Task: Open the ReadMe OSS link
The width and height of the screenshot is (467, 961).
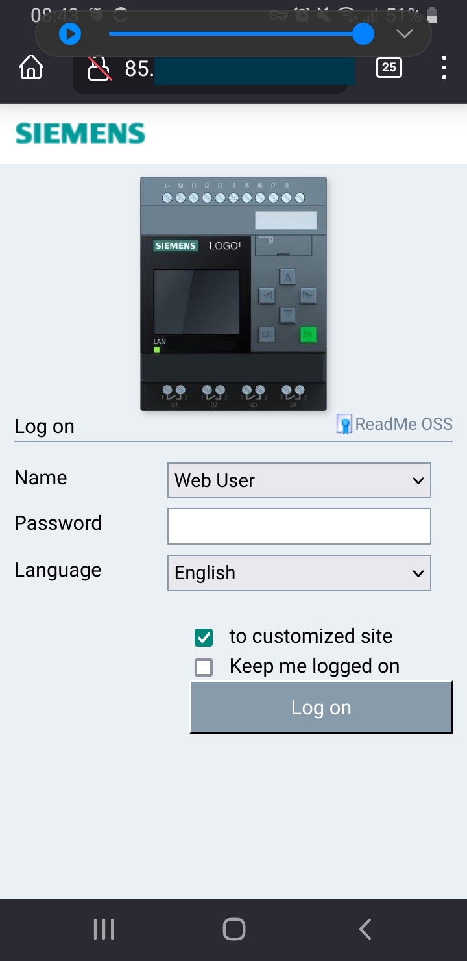Action: [403, 424]
